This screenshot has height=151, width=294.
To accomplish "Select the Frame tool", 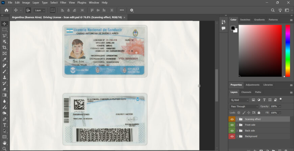I will pos(4,54).
